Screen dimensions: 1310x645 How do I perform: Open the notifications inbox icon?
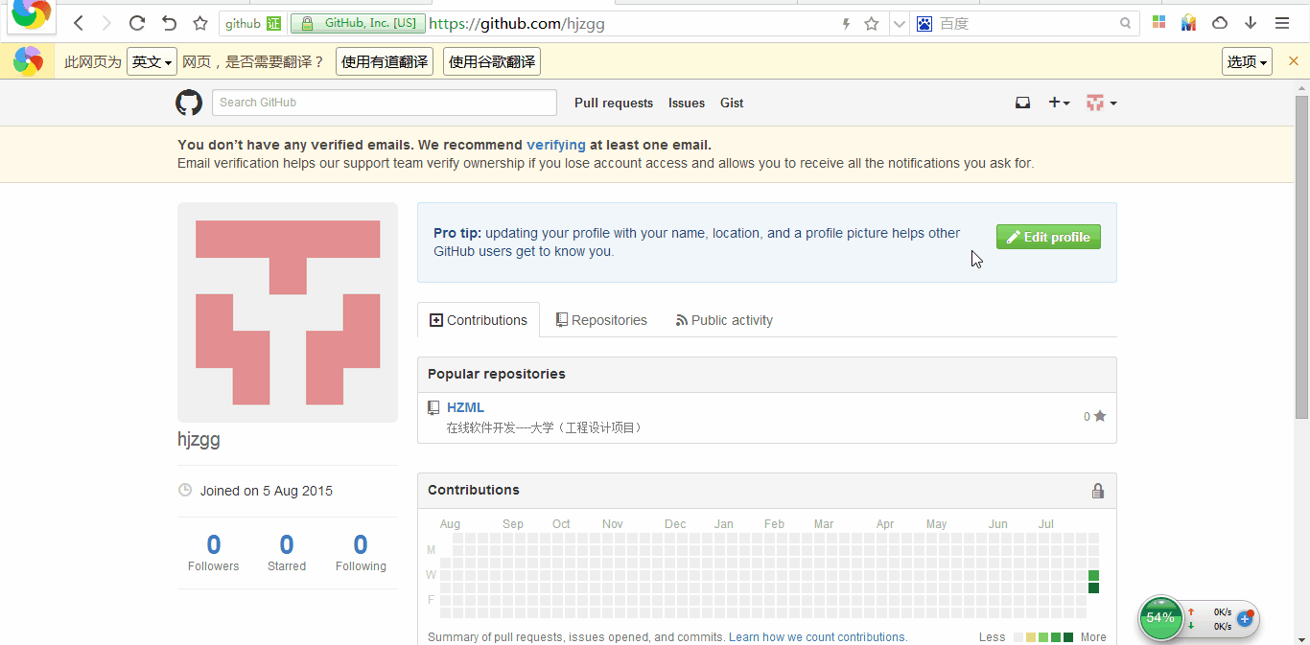pos(1022,103)
